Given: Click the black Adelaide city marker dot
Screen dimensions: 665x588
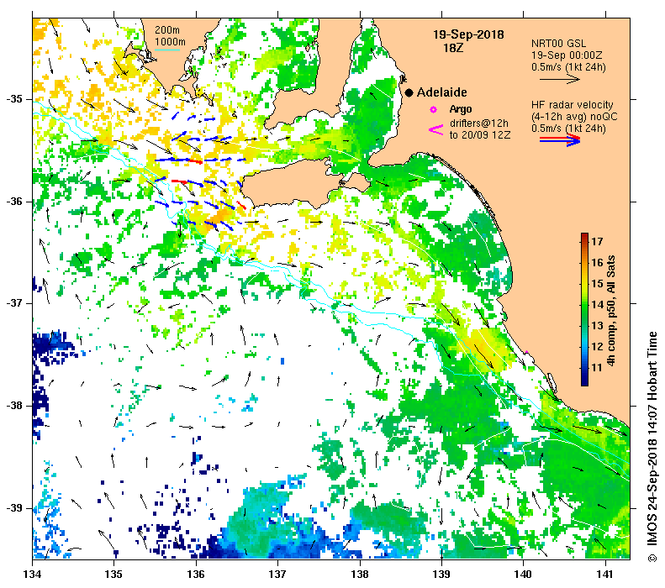Looking at the screenshot, I should [x=409, y=92].
